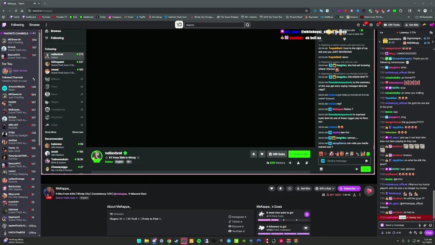Image resolution: width=435 pixels, height=245 pixels.
Task: Open the All Bookmarks folder
Action: click(424, 17)
